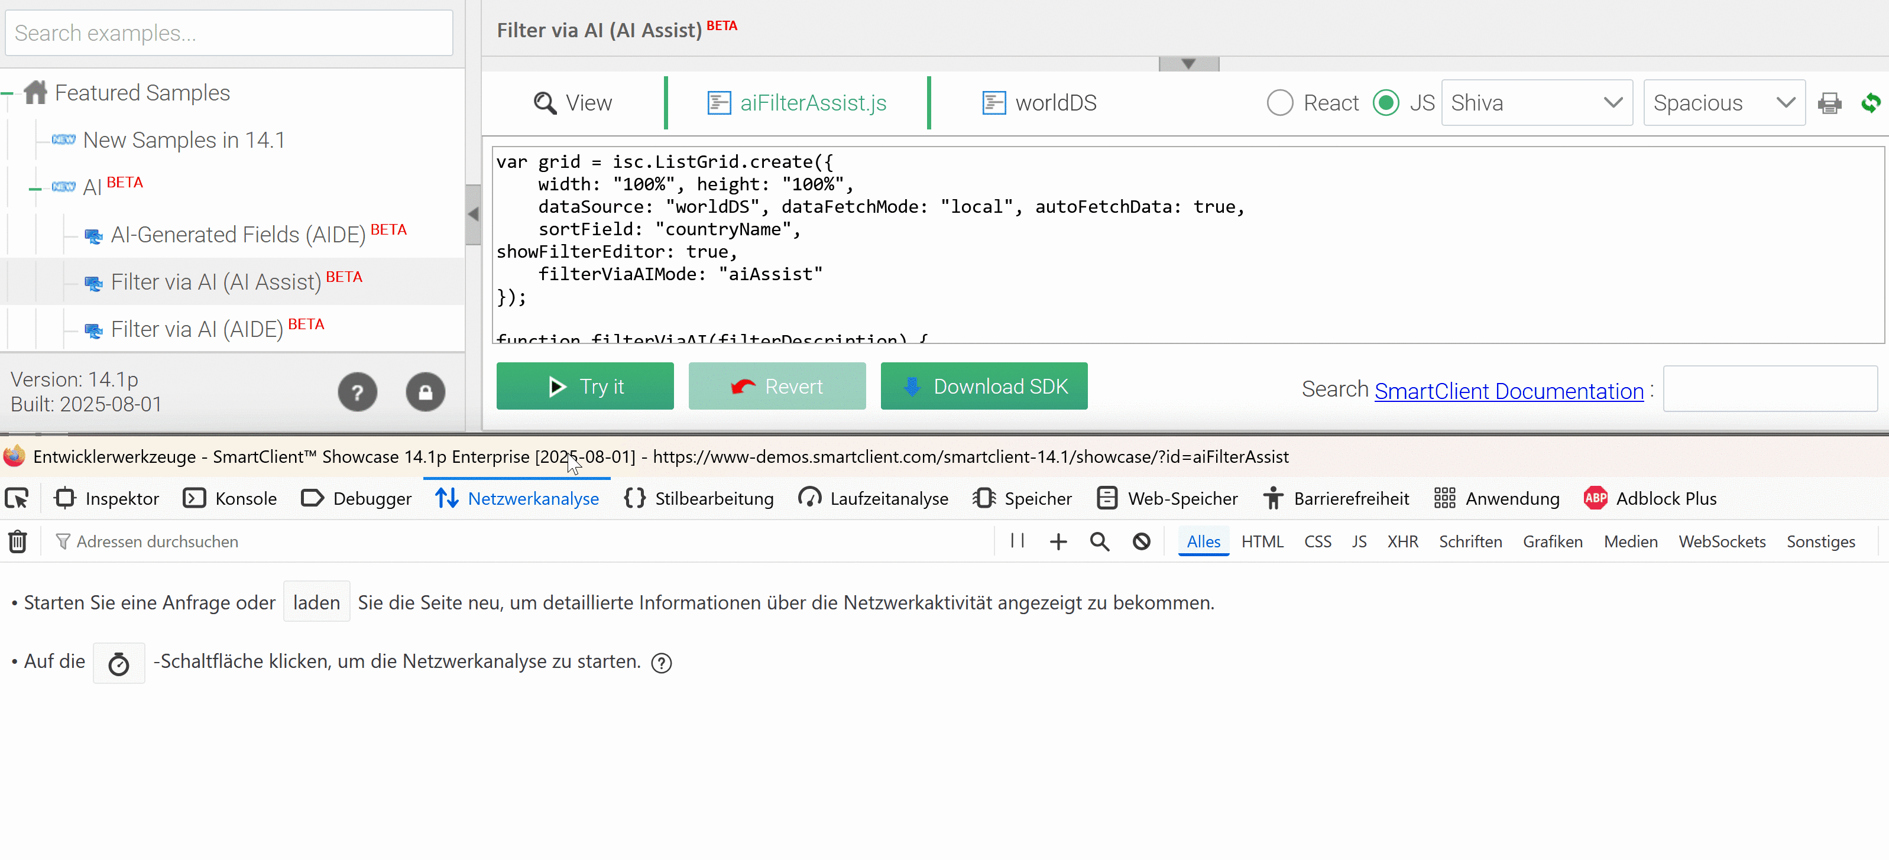Filter requests by Grafiken

(1553, 542)
